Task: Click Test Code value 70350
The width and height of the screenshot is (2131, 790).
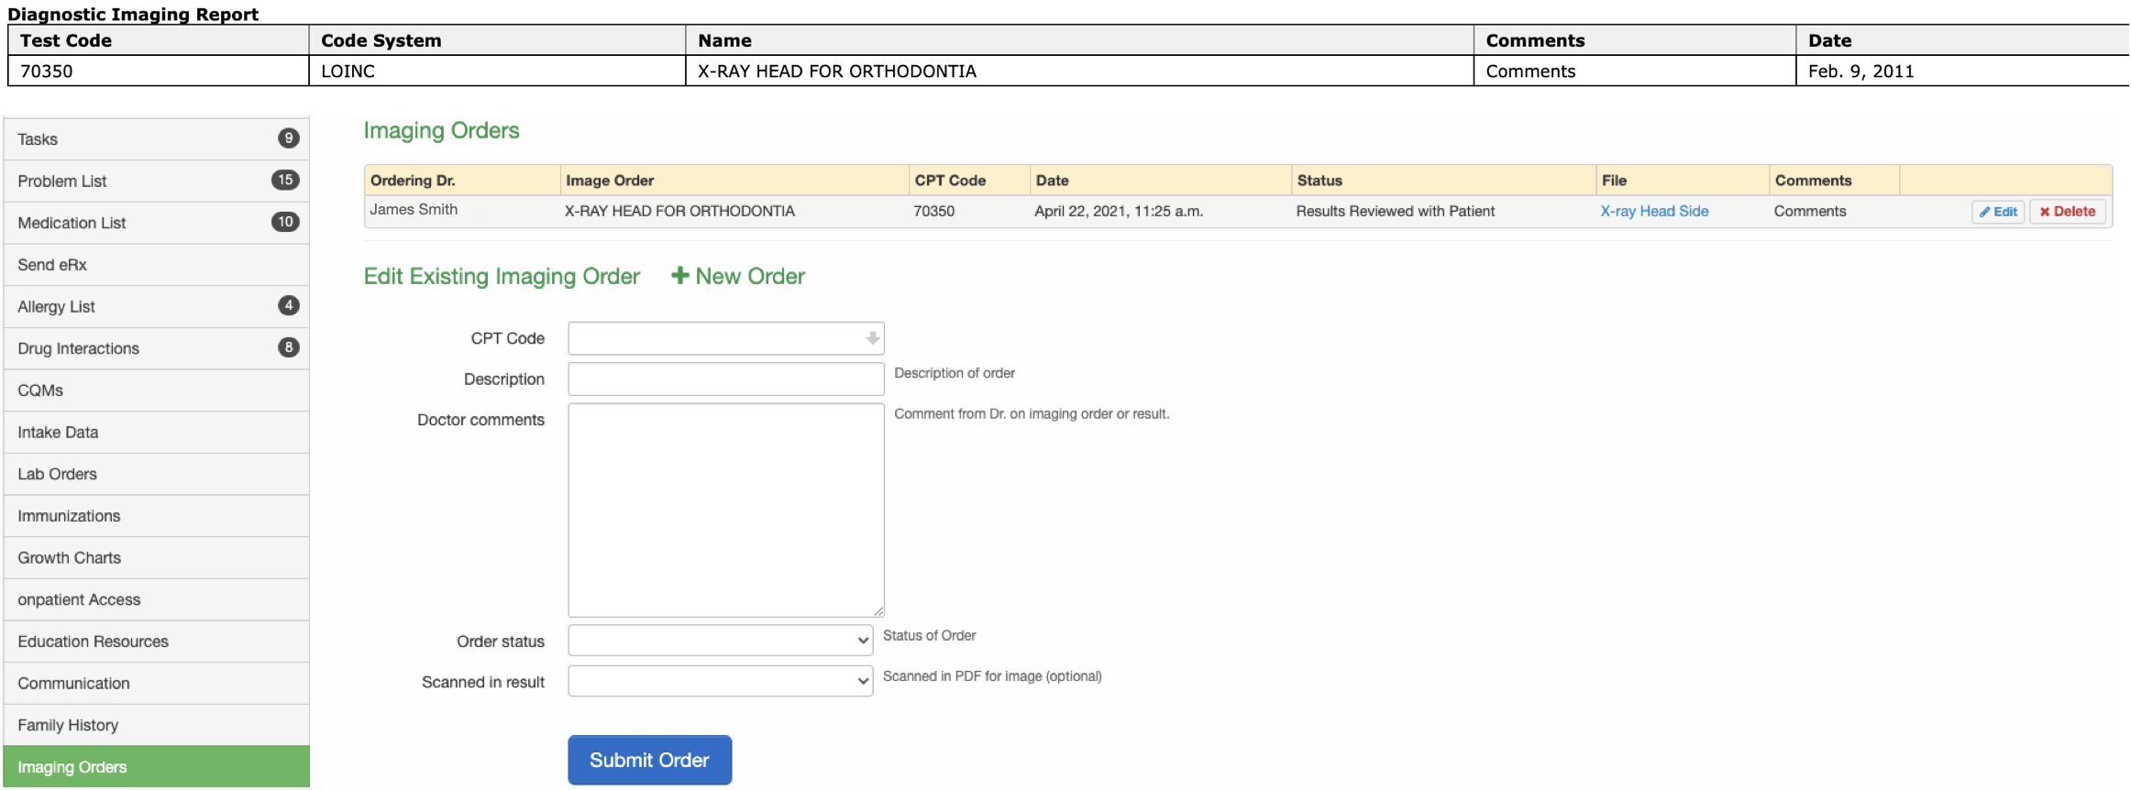Action: pyautogui.click(x=47, y=71)
